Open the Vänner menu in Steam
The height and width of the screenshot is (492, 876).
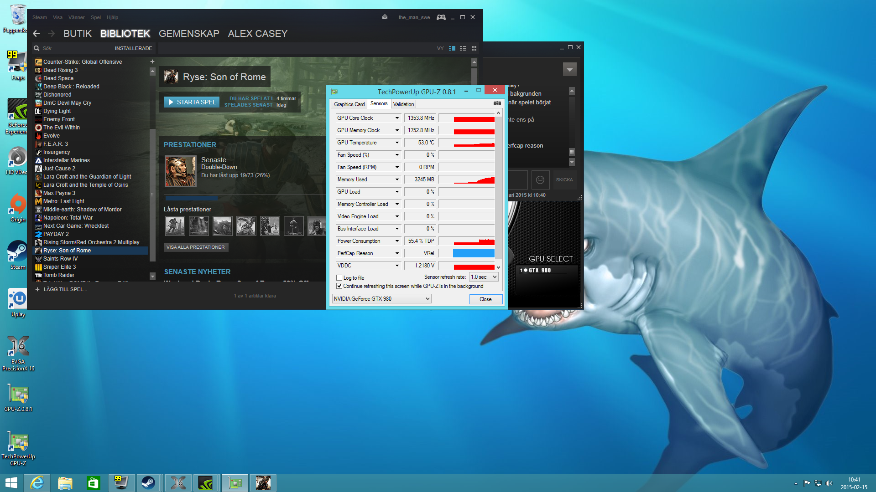point(76,17)
